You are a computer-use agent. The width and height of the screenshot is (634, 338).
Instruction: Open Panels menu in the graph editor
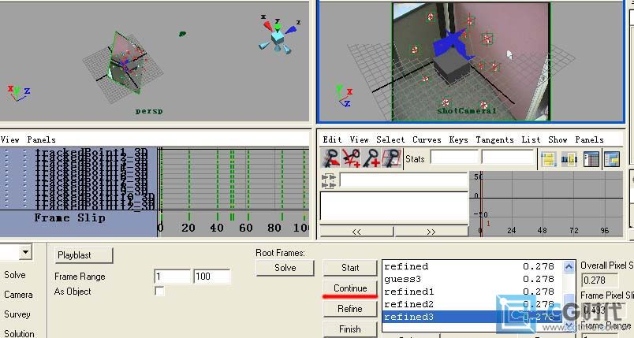click(x=589, y=139)
